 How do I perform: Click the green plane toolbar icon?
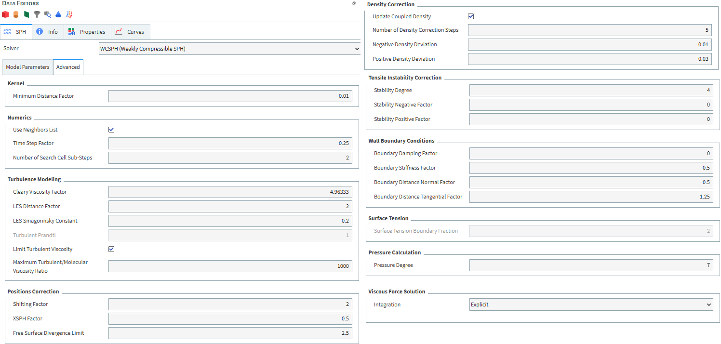point(27,14)
